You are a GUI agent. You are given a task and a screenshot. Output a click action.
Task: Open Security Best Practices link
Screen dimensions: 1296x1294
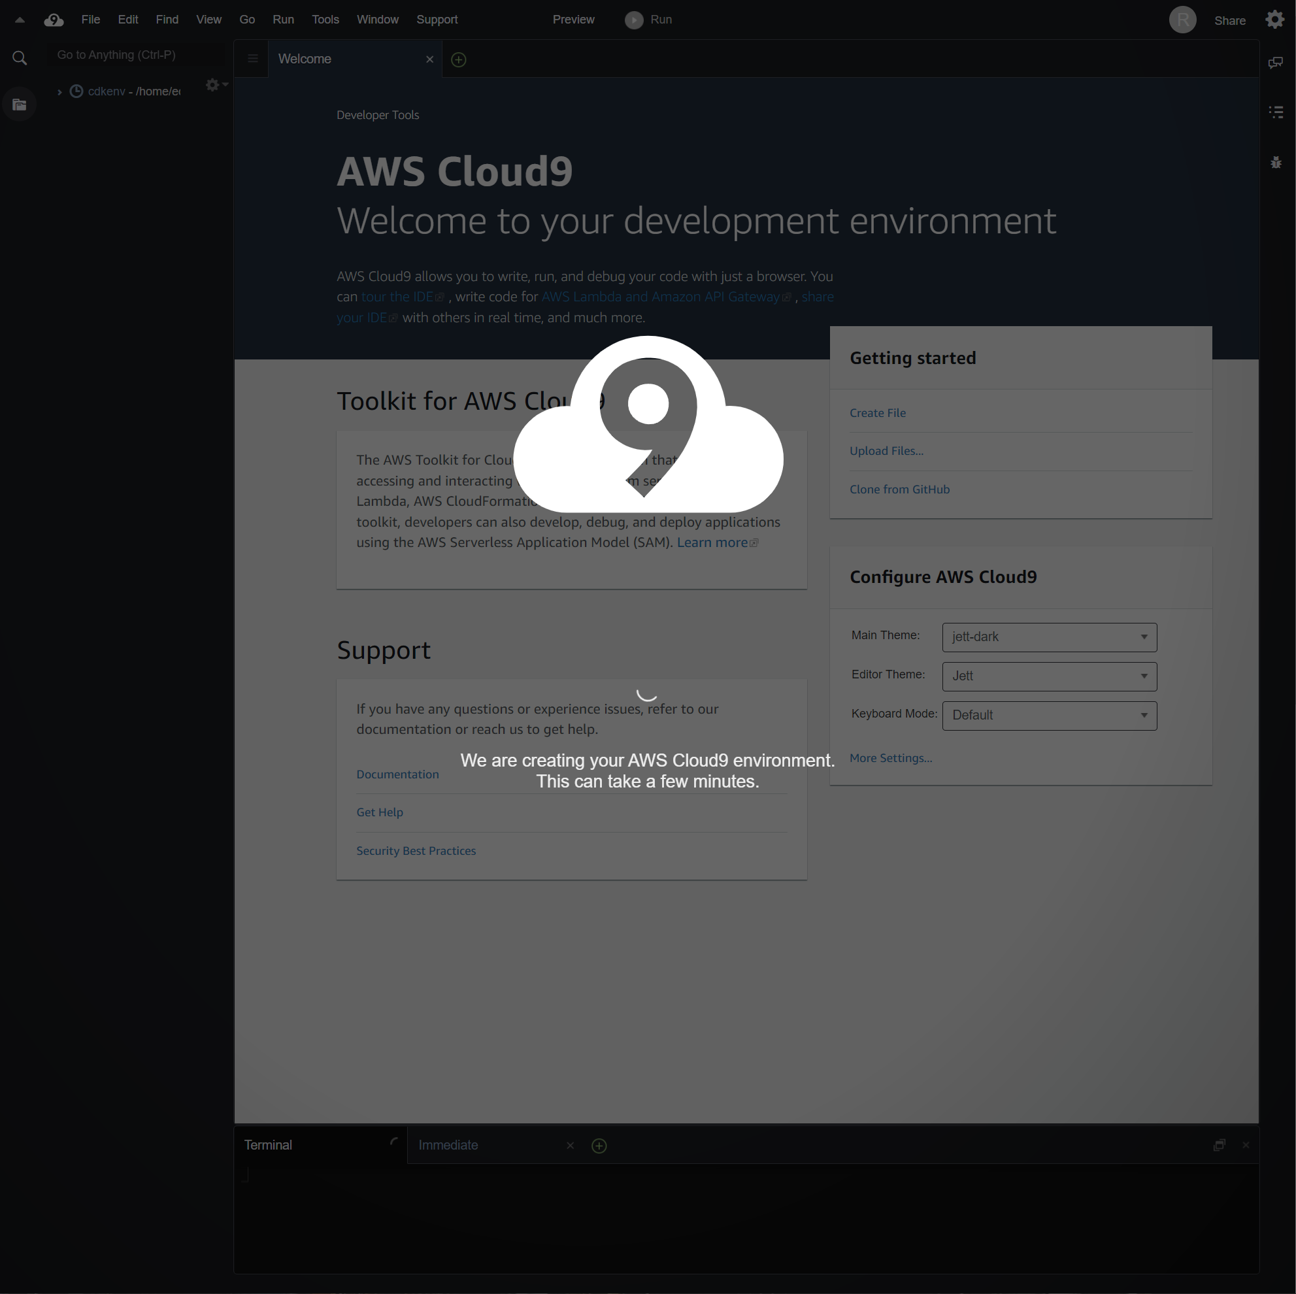[x=416, y=851]
